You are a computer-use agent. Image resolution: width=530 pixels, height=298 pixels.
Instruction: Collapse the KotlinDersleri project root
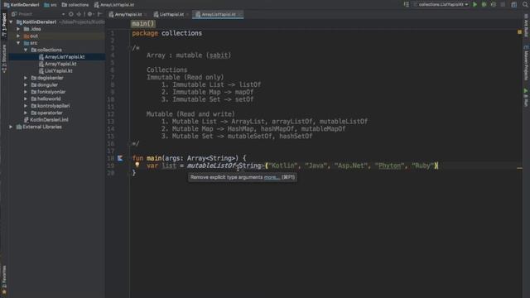[11, 22]
